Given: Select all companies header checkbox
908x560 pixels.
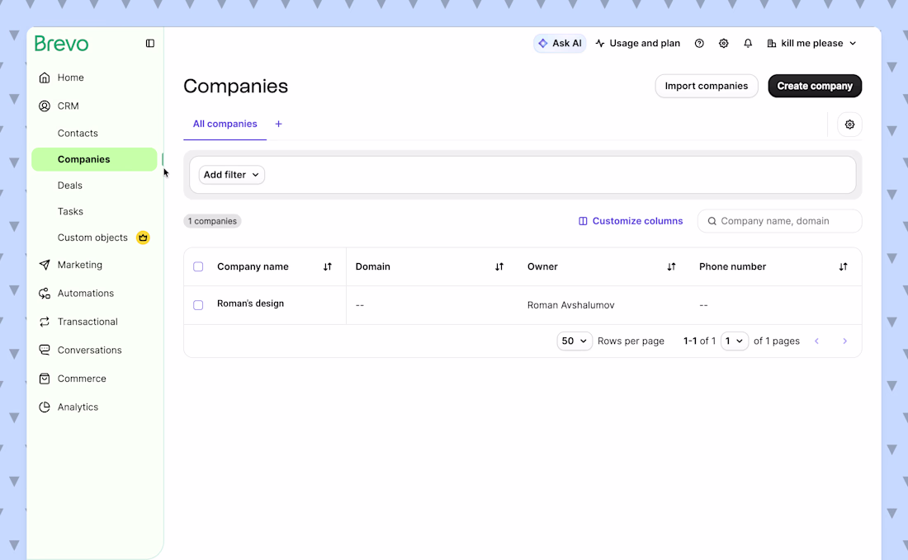Looking at the screenshot, I should click(198, 266).
